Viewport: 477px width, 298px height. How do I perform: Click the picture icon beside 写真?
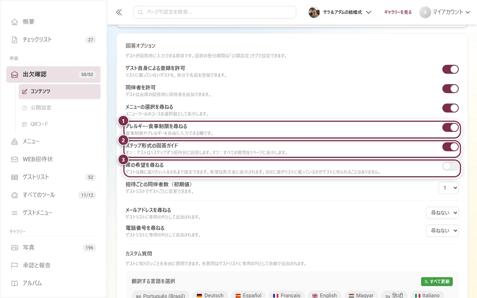pyautogui.click(x=15, y=248)
